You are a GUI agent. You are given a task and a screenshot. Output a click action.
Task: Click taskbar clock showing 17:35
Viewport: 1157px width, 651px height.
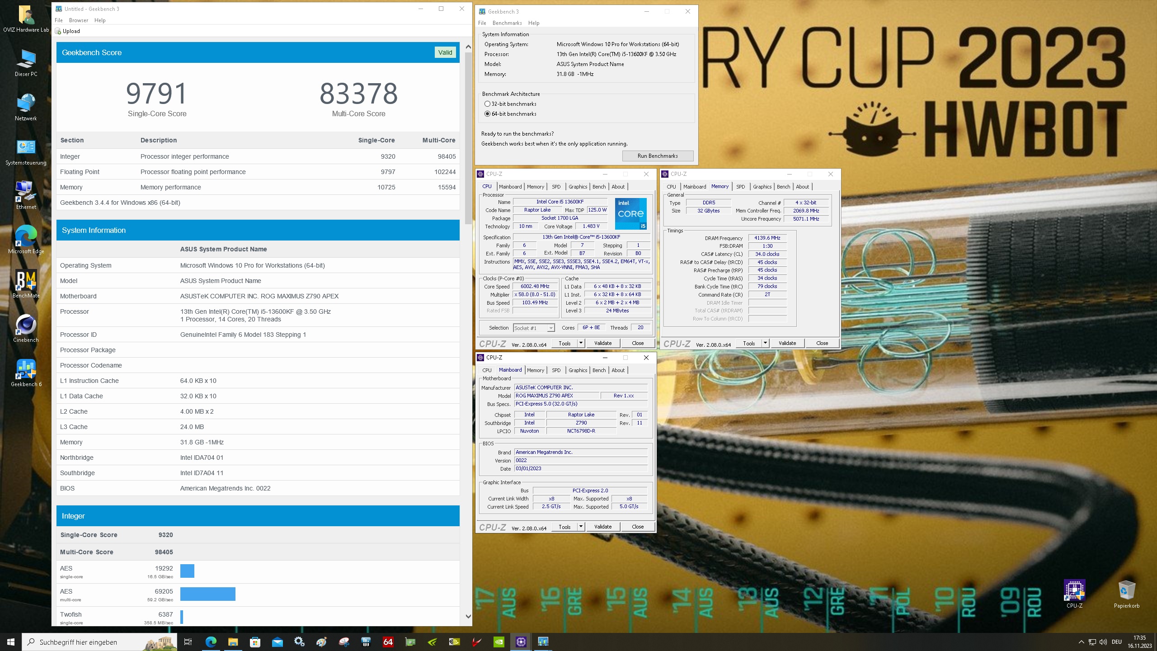pyautogui.click(x=1139, y=642)
